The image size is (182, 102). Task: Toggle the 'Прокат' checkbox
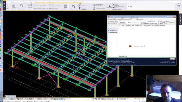tap(159, 23)
